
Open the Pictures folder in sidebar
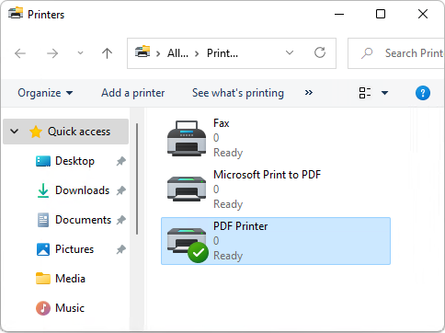[x=74, y=249]
